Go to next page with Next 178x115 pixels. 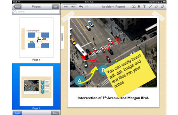click(73, 7)
